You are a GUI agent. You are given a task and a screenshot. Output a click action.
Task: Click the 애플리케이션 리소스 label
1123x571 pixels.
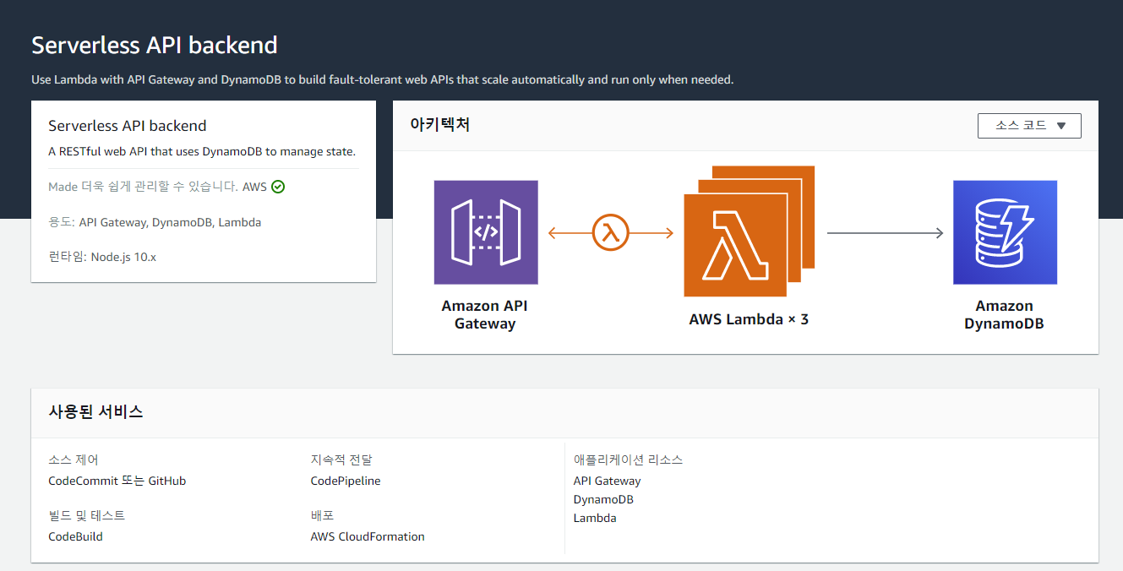pos(629,460)
